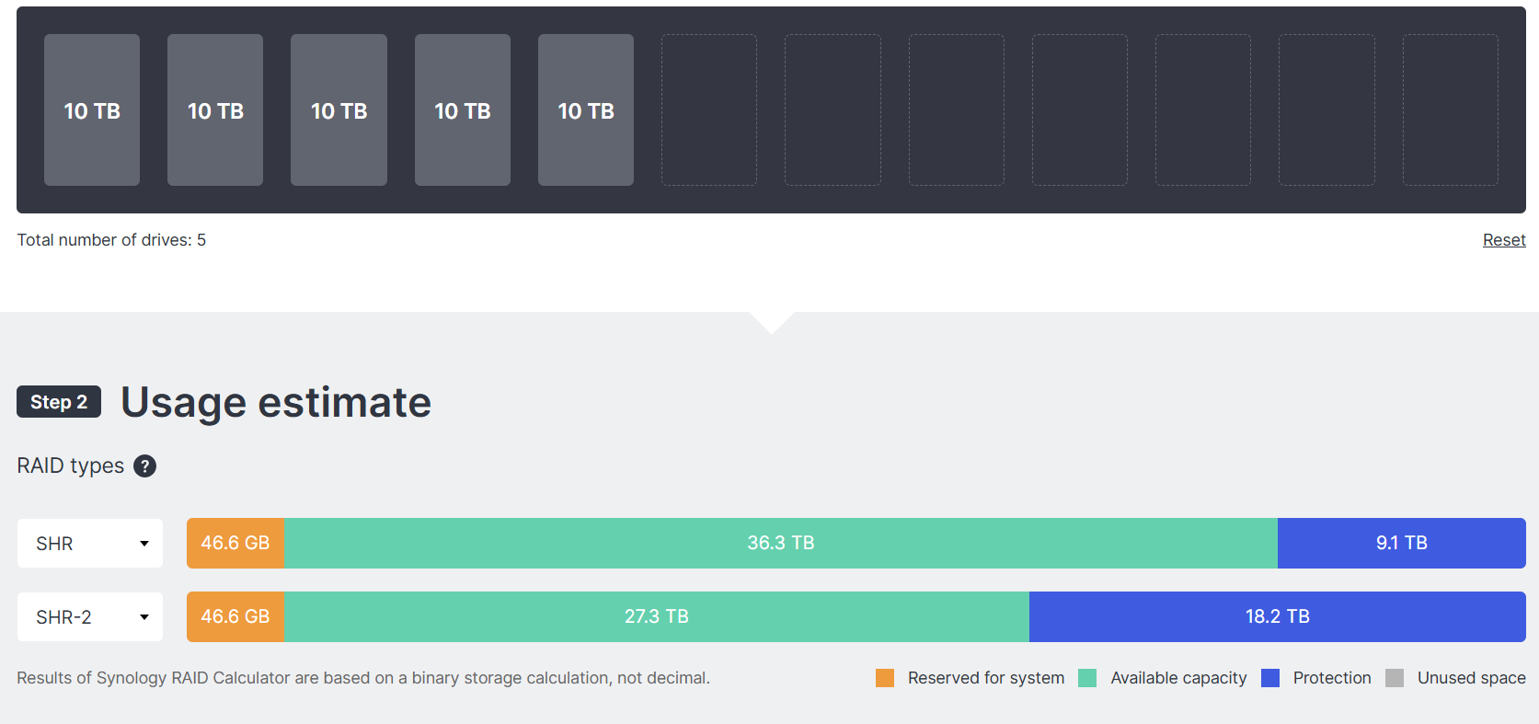Screen dimensions: 1539x724
Task: Click the green Available capacity legend swatch
Action: pos(1087,678)
